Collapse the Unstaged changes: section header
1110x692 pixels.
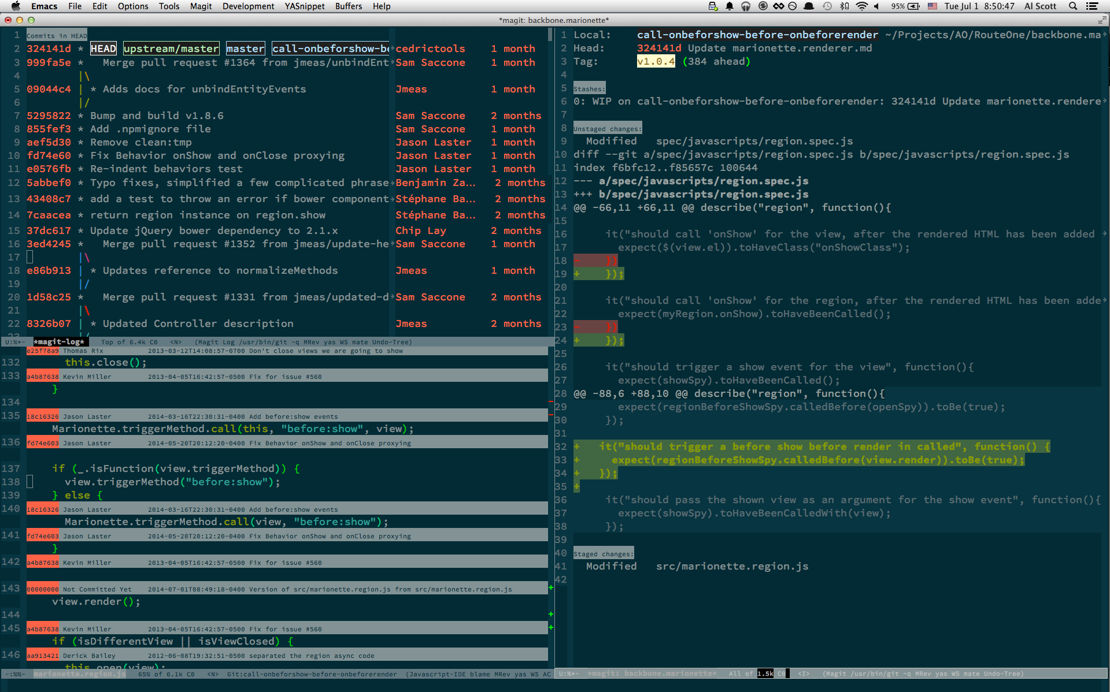click(x=608, y=128)
